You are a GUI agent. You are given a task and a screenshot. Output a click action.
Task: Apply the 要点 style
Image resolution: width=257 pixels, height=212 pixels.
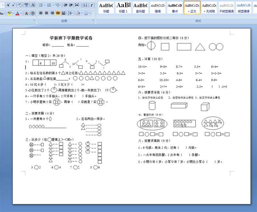[x=175, y=8]
